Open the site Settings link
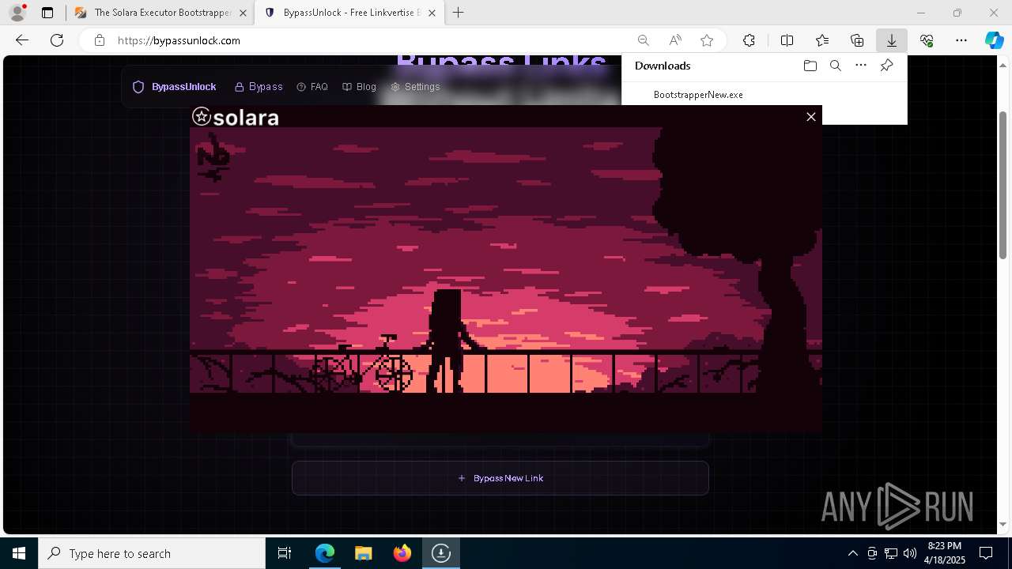The width and height of the screenshot is (1012, 569). (415, 87)
